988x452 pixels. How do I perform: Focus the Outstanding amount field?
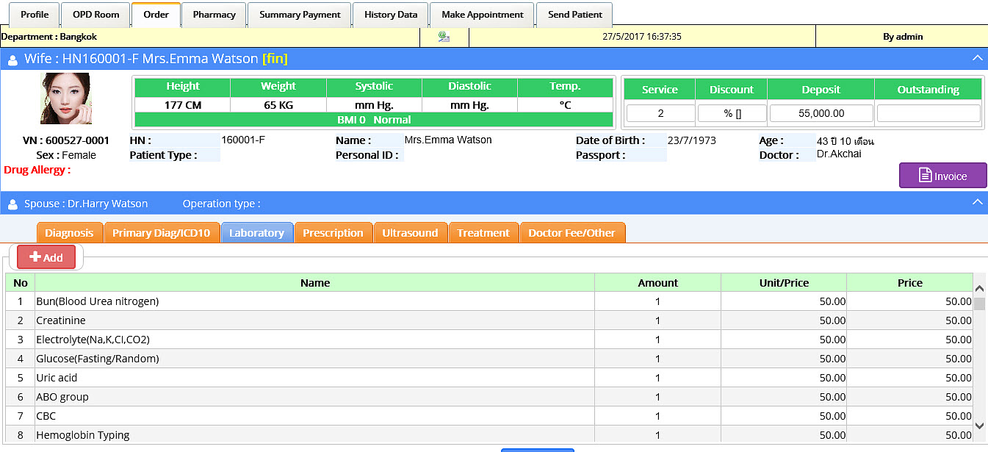coord(928,113)
